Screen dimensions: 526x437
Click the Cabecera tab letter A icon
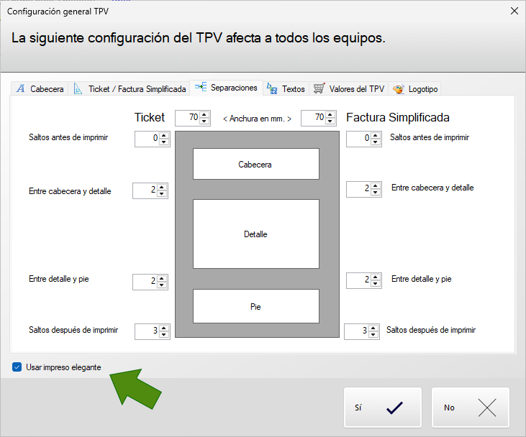[x=21, y=88]
